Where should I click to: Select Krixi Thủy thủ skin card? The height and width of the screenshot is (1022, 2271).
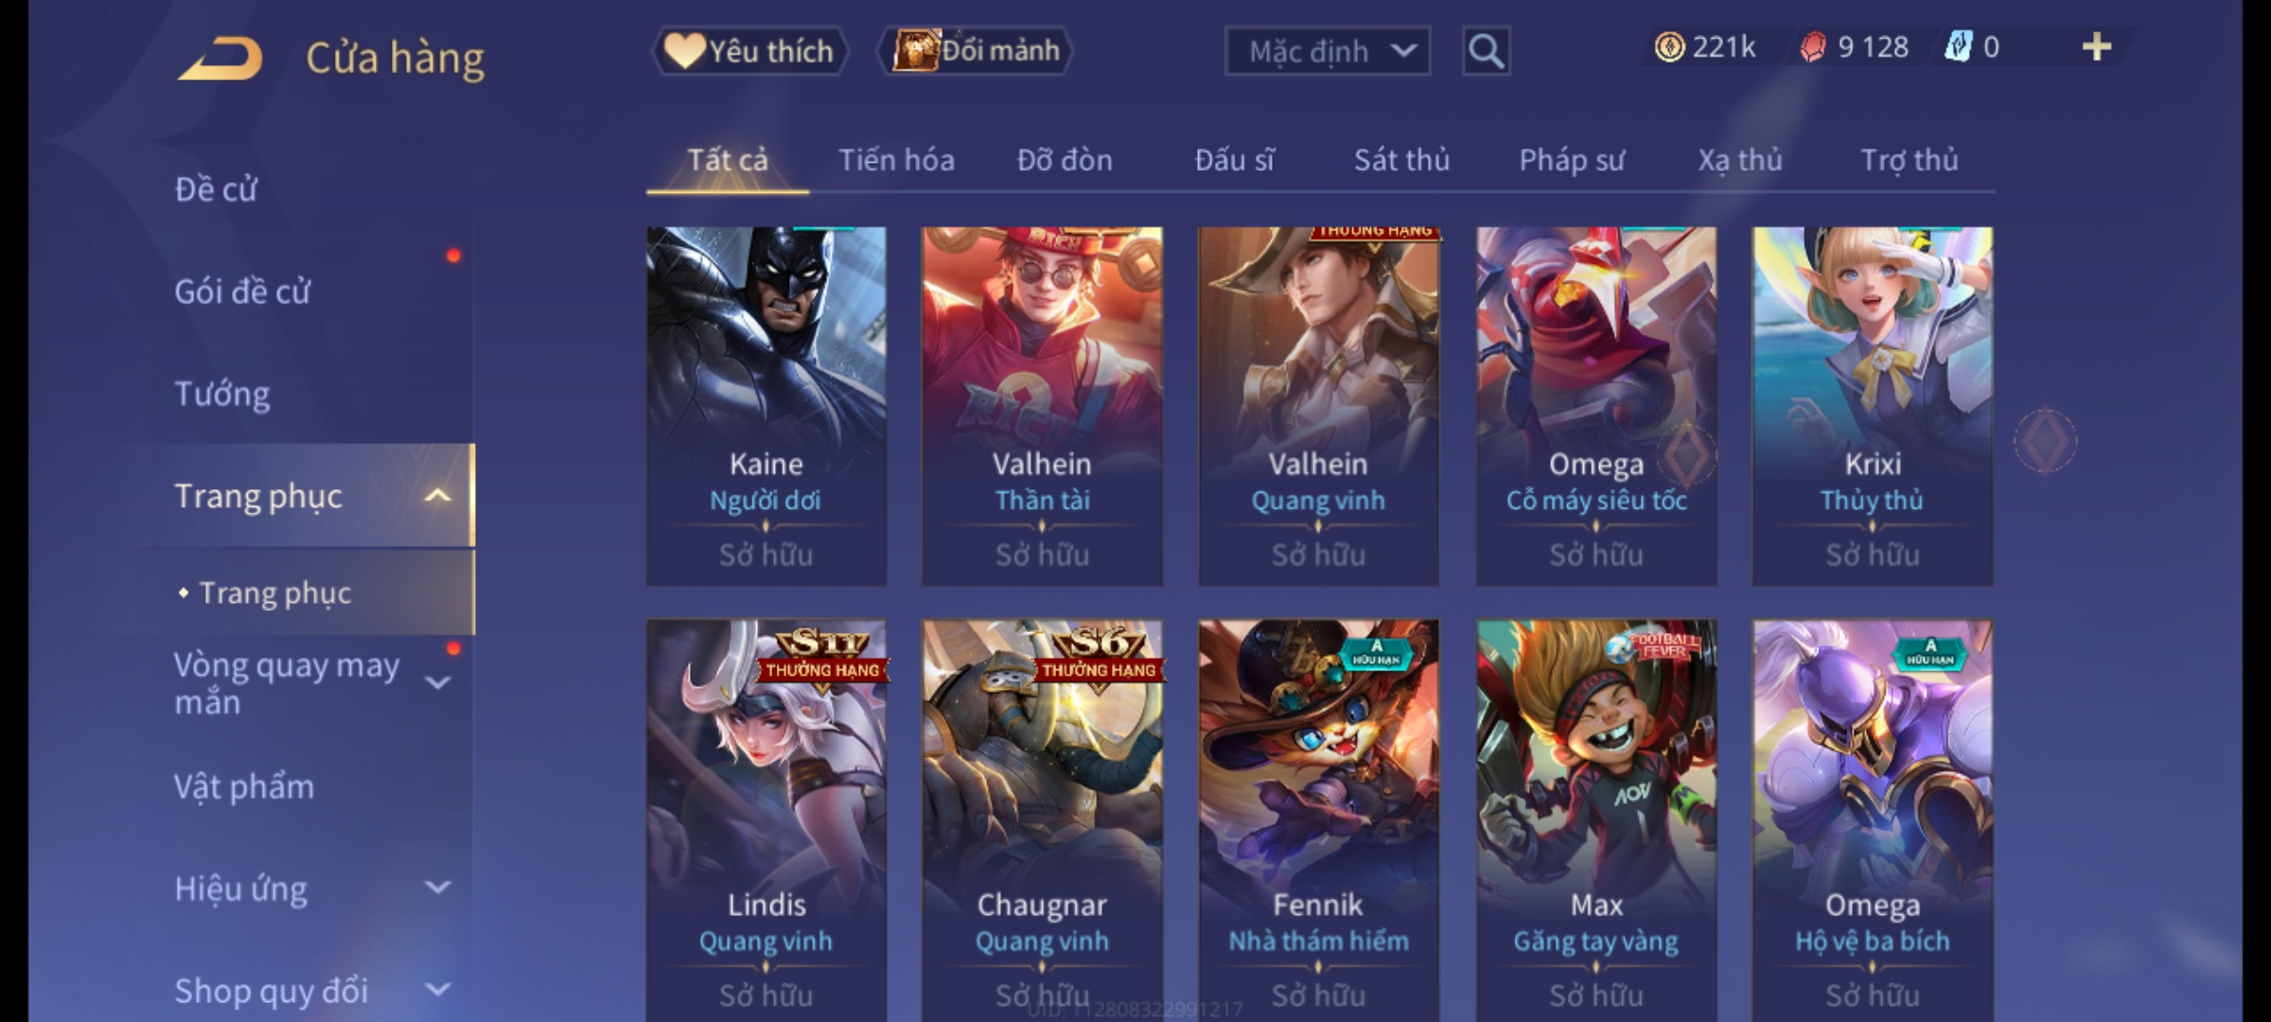tap(1873, 406)
